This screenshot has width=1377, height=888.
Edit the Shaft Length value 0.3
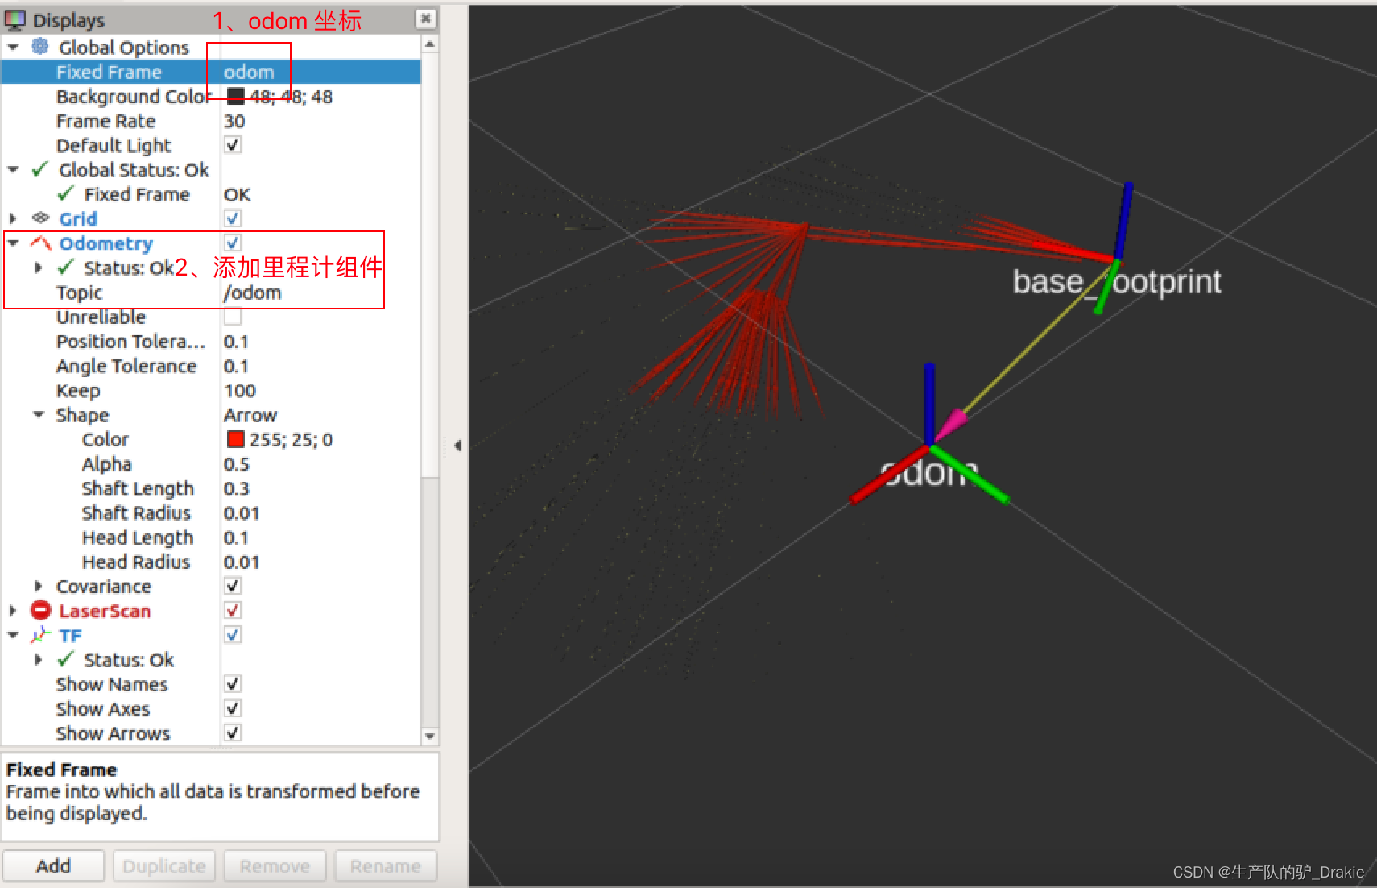pyautogui.click(x=320, y=488)
